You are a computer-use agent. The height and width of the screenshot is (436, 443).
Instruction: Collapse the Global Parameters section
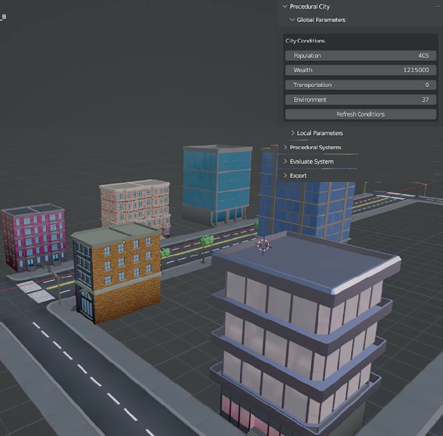click(x=292, y=20)
